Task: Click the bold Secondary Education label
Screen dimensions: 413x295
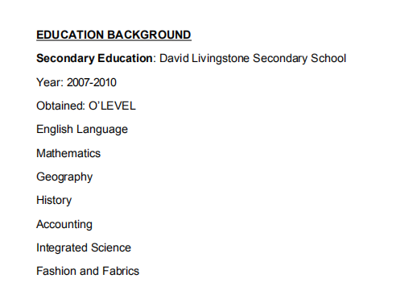Action: click(94, 58)
